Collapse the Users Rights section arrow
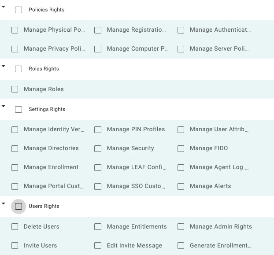The width and height of the screenshot is (274, 255). [x=4, y=203]
